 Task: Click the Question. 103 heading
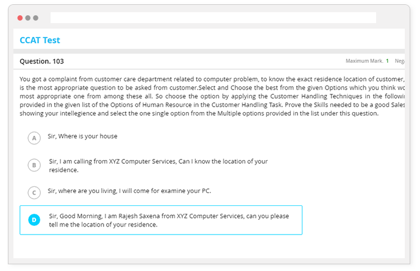tap(41, 62)
